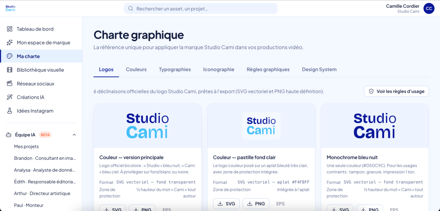Click EPS on pastille fond clair card
440x211 pixels.
(281, 204)
